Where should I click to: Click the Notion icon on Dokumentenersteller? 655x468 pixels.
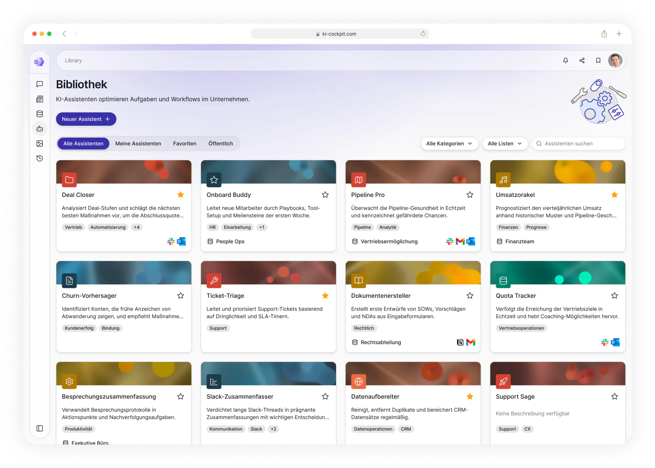460,342
